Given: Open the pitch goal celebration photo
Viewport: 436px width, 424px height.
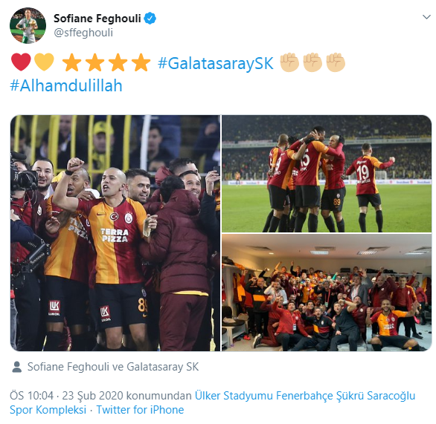Looking at the screenshot, I should coord(327,174).
